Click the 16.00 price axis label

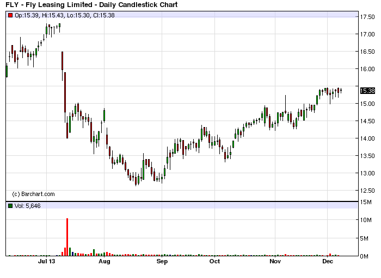367,69
